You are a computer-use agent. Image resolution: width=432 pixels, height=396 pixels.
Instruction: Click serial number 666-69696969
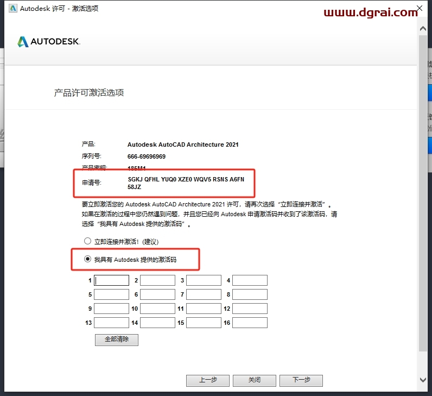click(147, 156)
